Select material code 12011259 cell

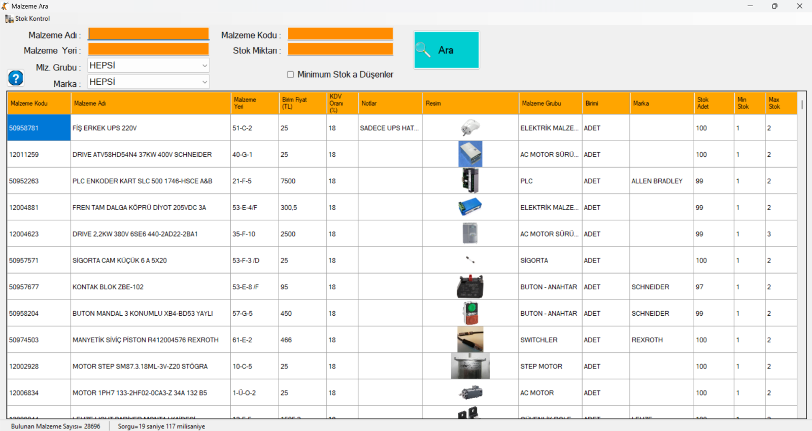(x=39, y=154)
